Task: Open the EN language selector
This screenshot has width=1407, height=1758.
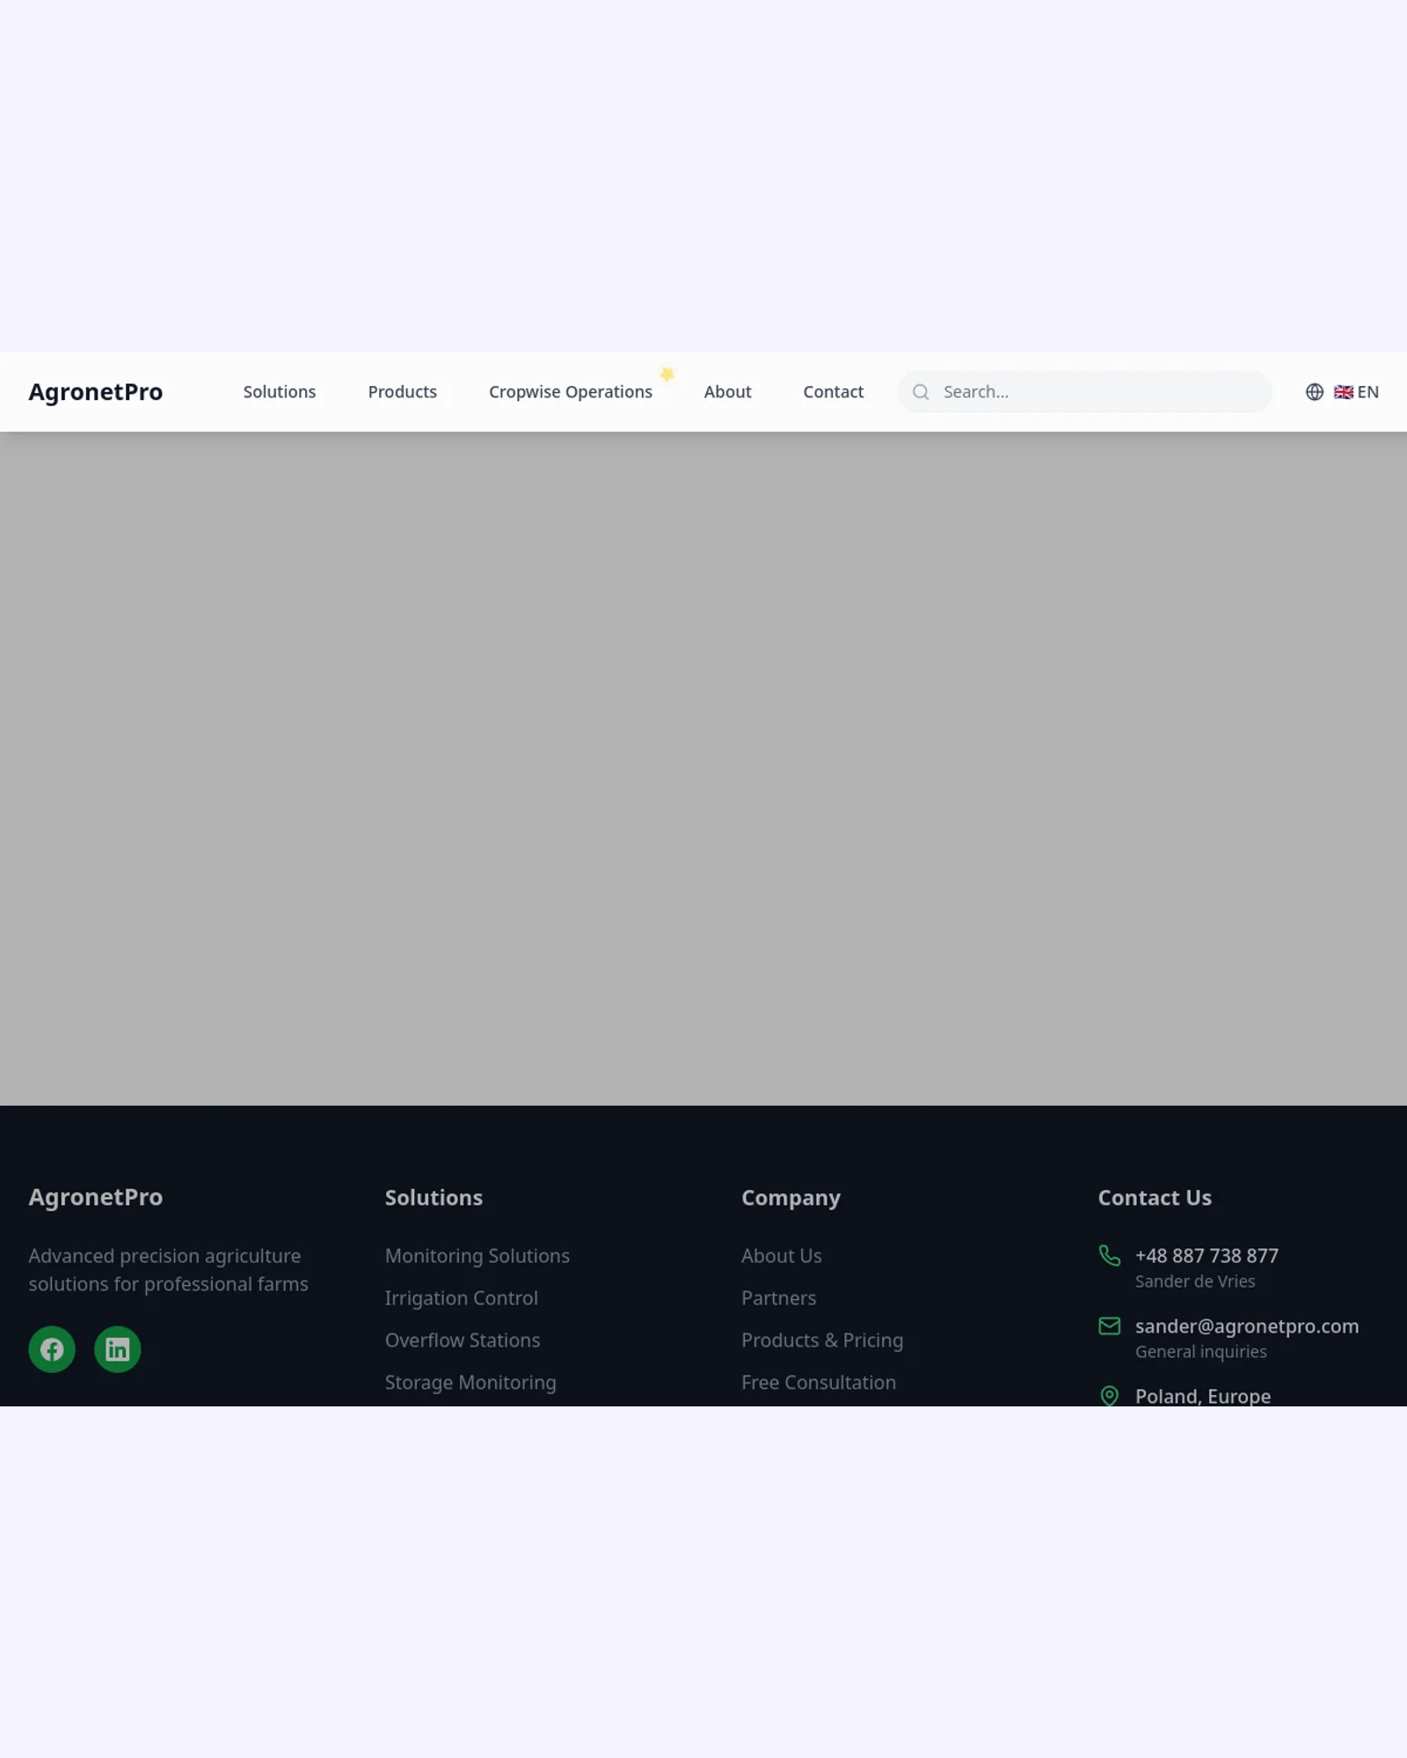Action: coord(1342,392)
